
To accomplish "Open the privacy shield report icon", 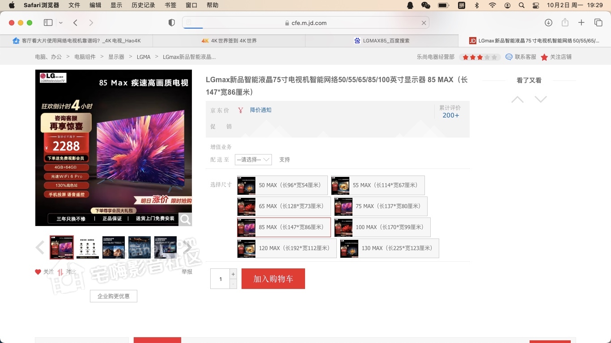I will (x=172, y=23).
